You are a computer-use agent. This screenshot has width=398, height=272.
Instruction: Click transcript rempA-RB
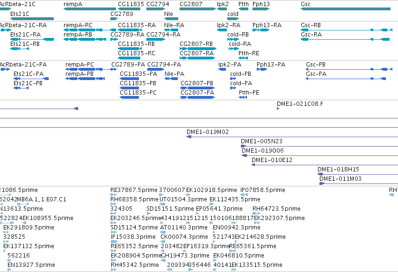pos(85,39)
